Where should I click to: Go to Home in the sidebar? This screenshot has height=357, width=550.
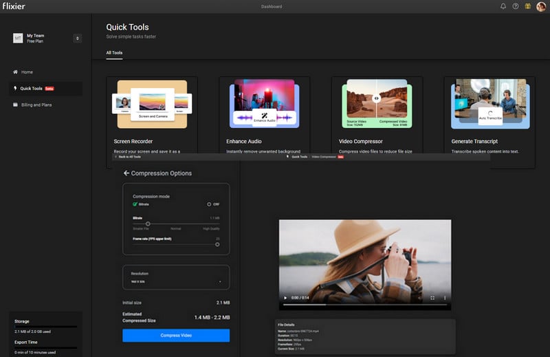[x=45, y=72]
